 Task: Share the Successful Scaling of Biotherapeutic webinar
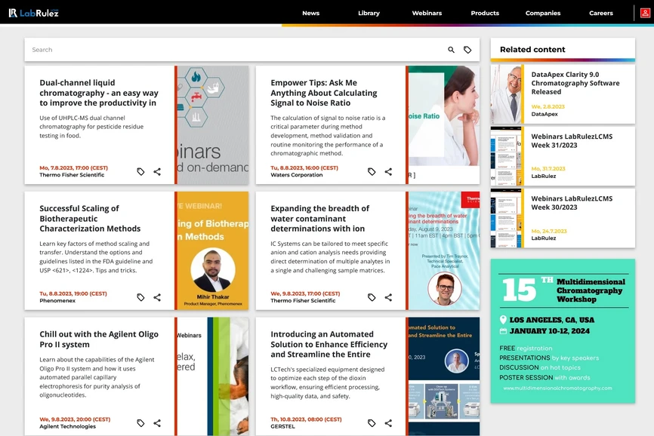157,297
